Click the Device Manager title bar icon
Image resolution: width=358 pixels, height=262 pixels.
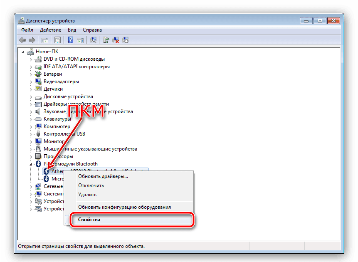(x=21, y=20)
